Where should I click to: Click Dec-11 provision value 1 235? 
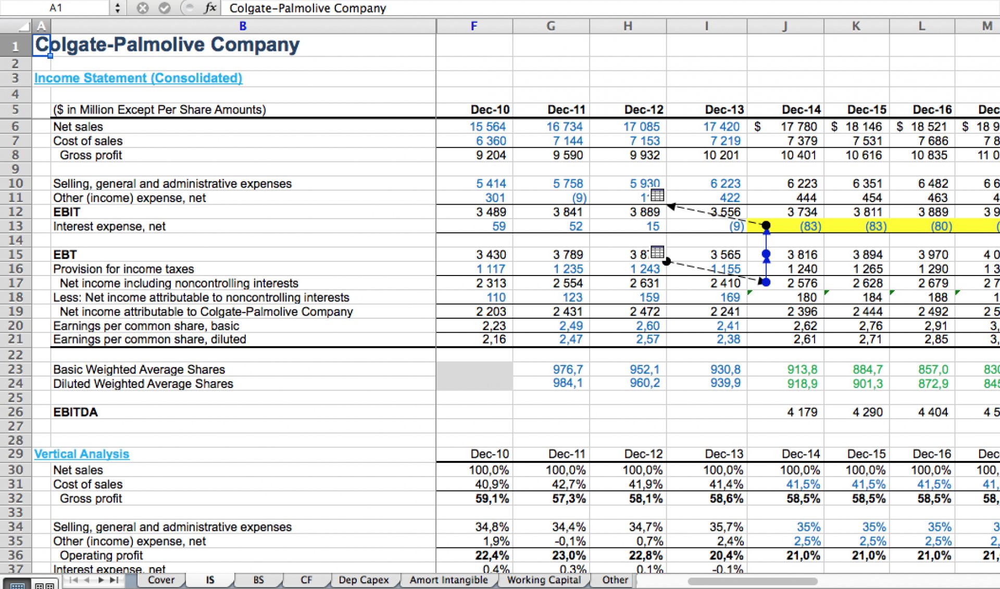click(x=568, y=269)
